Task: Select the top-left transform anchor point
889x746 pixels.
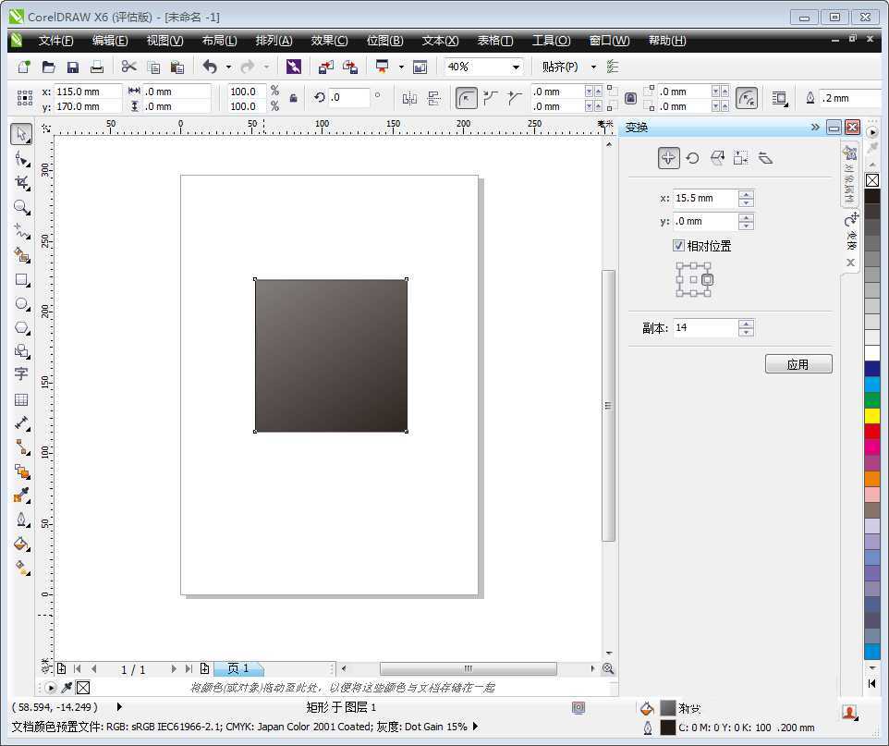Action: [681, 266]
